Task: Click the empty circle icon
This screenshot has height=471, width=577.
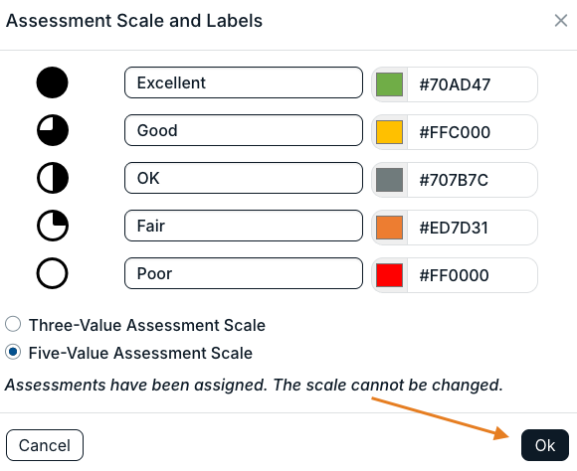Action: [53, 273]
